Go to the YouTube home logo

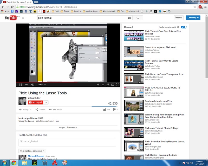pyautogui.click(x=11, y=18)
